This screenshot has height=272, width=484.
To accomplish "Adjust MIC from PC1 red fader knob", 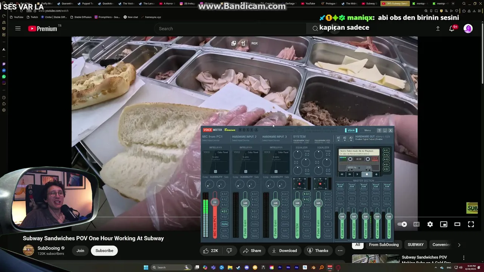I will click(215, 202).
